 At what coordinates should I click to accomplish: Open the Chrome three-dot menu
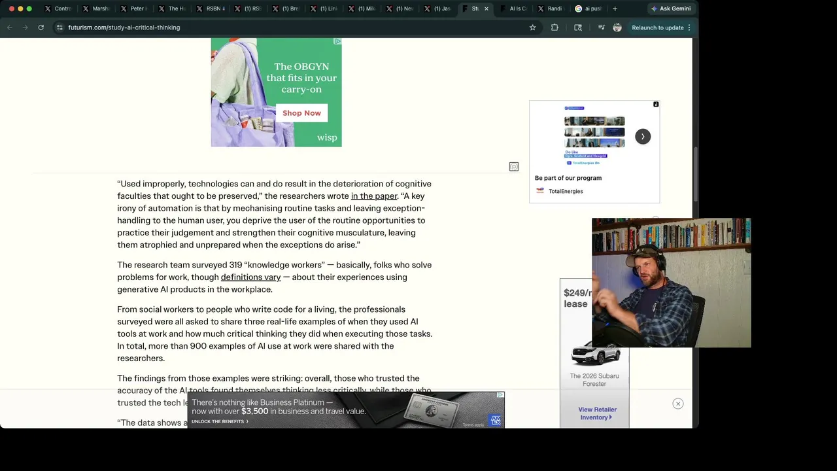coord(689,27)
